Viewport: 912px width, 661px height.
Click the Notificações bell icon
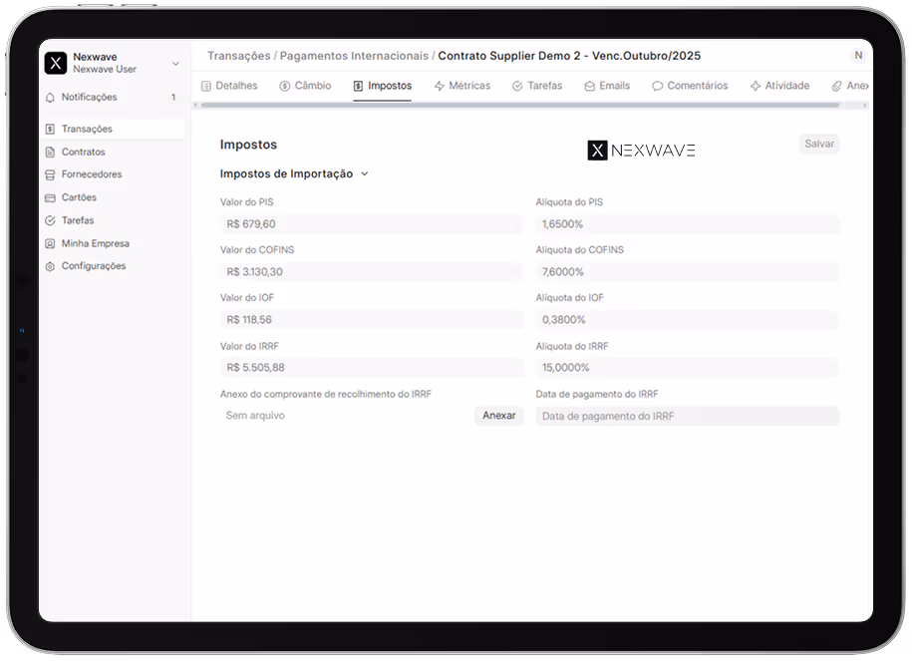(x=51, y=97)
